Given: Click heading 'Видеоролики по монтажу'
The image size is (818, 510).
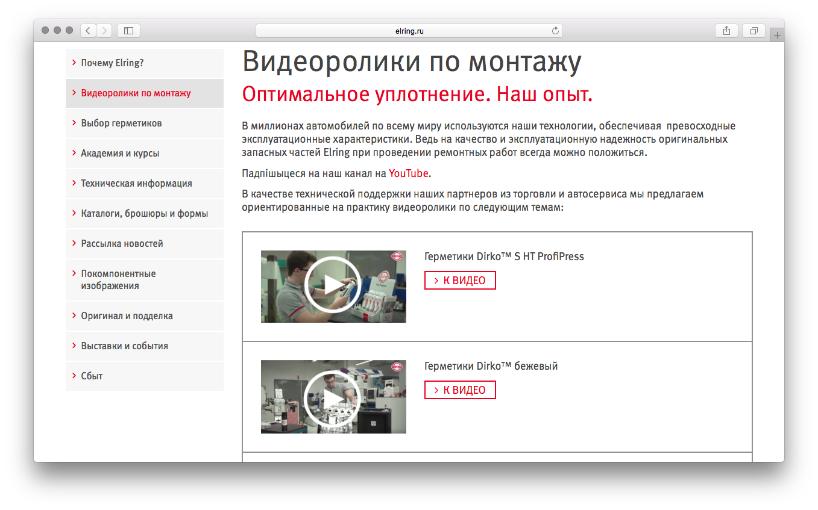Looking at the screenshot, I should [412, 61].
